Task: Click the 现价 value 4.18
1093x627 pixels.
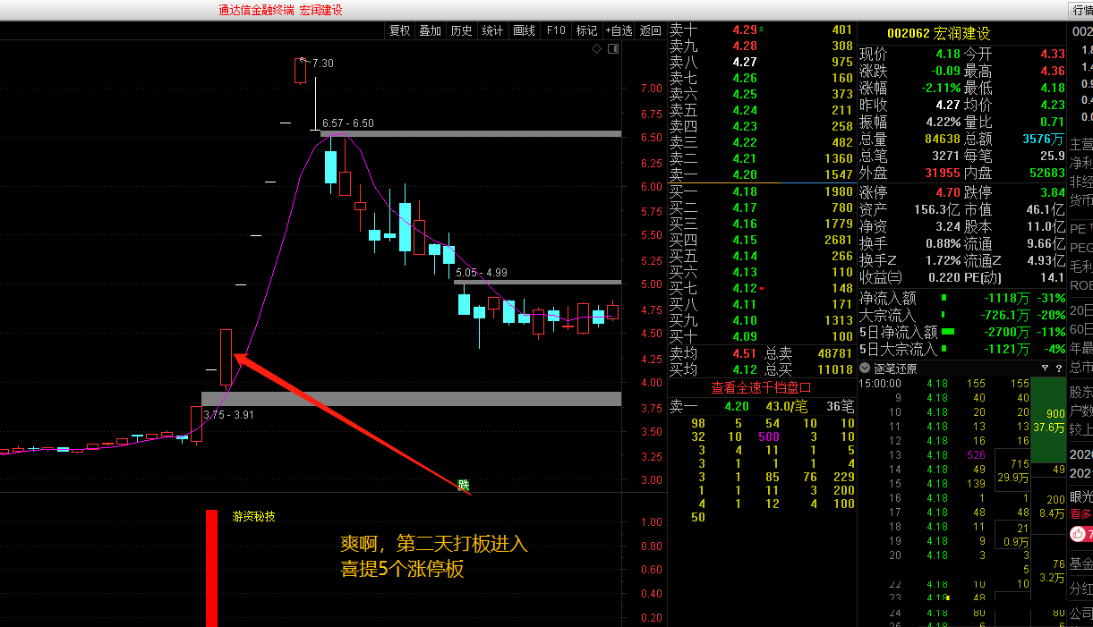Action: (948, 55)
